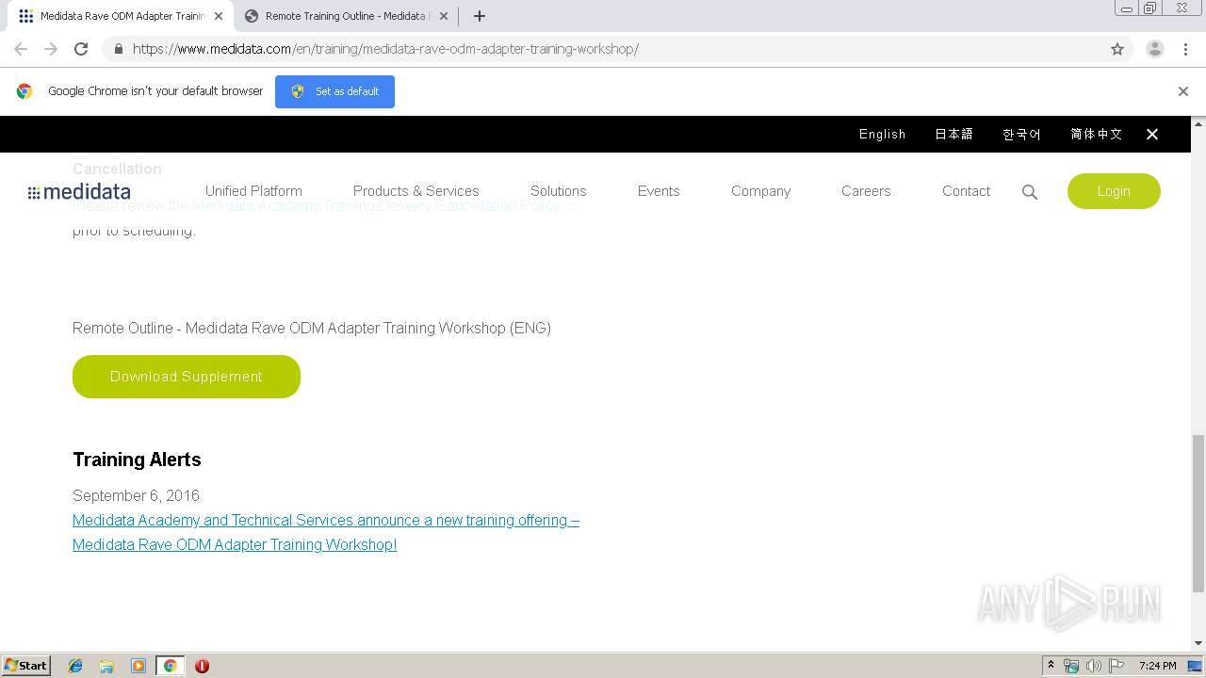The height and width of the screenshot is (678, 1206).
Task: Open the Careers menu item
Action: click(x=866, y=191)
